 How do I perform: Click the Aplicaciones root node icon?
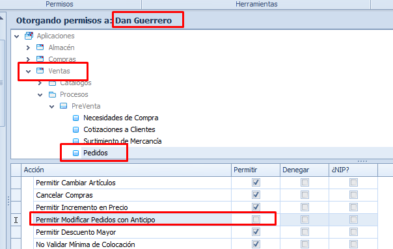tap(29, 36)
